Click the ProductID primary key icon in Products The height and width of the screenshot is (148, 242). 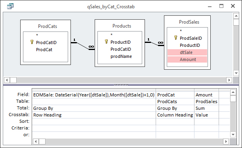(106, 41)
